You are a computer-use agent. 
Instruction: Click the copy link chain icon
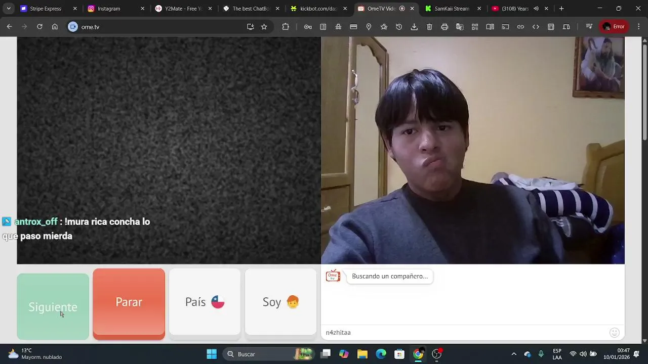(520, 27)
